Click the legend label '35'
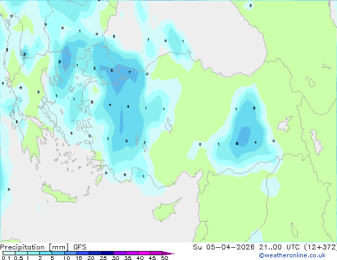Viewport: 337px width, 260px height. point(128,258)
